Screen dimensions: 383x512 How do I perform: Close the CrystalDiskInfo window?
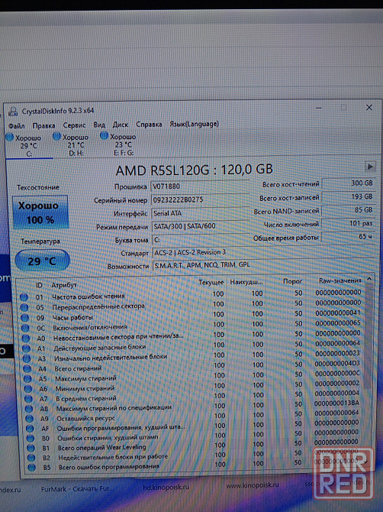click(369, 108)
